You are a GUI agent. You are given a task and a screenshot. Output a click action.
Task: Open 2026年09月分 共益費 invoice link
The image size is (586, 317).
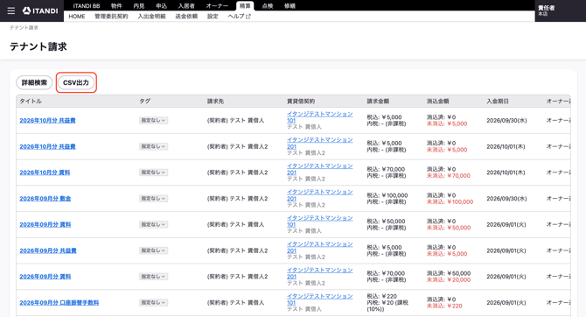click(x=48, y=250)
